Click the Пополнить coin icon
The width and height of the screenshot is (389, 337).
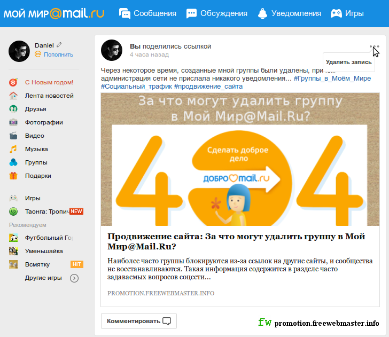(x=38, y=54)
